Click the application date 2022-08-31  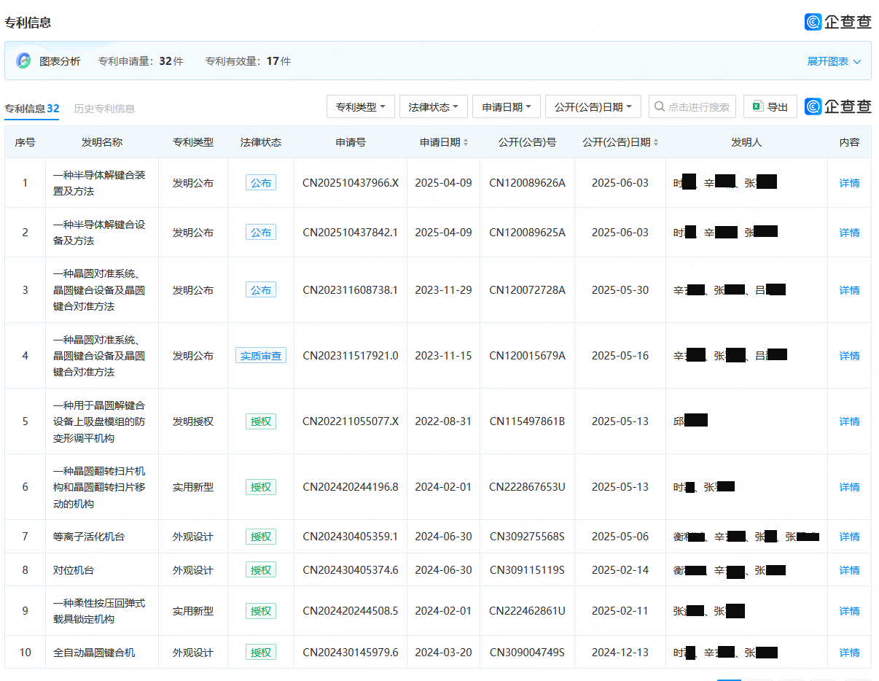tap(443, 421)
